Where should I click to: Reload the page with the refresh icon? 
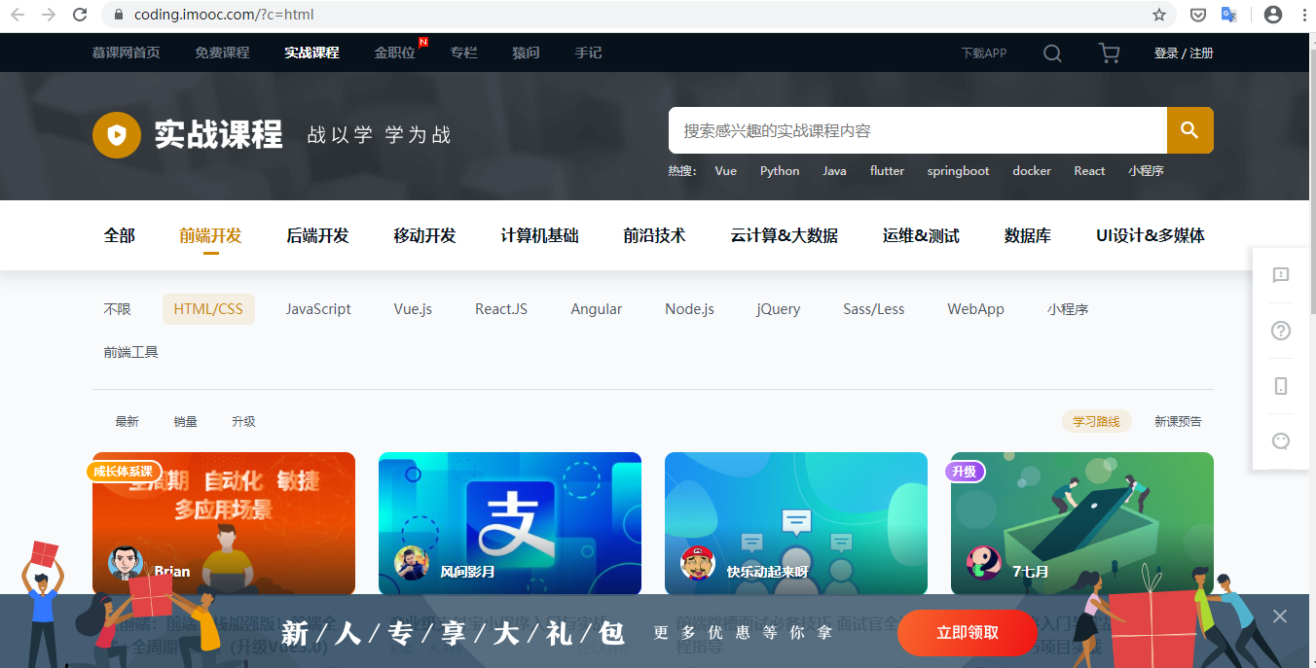(x=81, y=15)
